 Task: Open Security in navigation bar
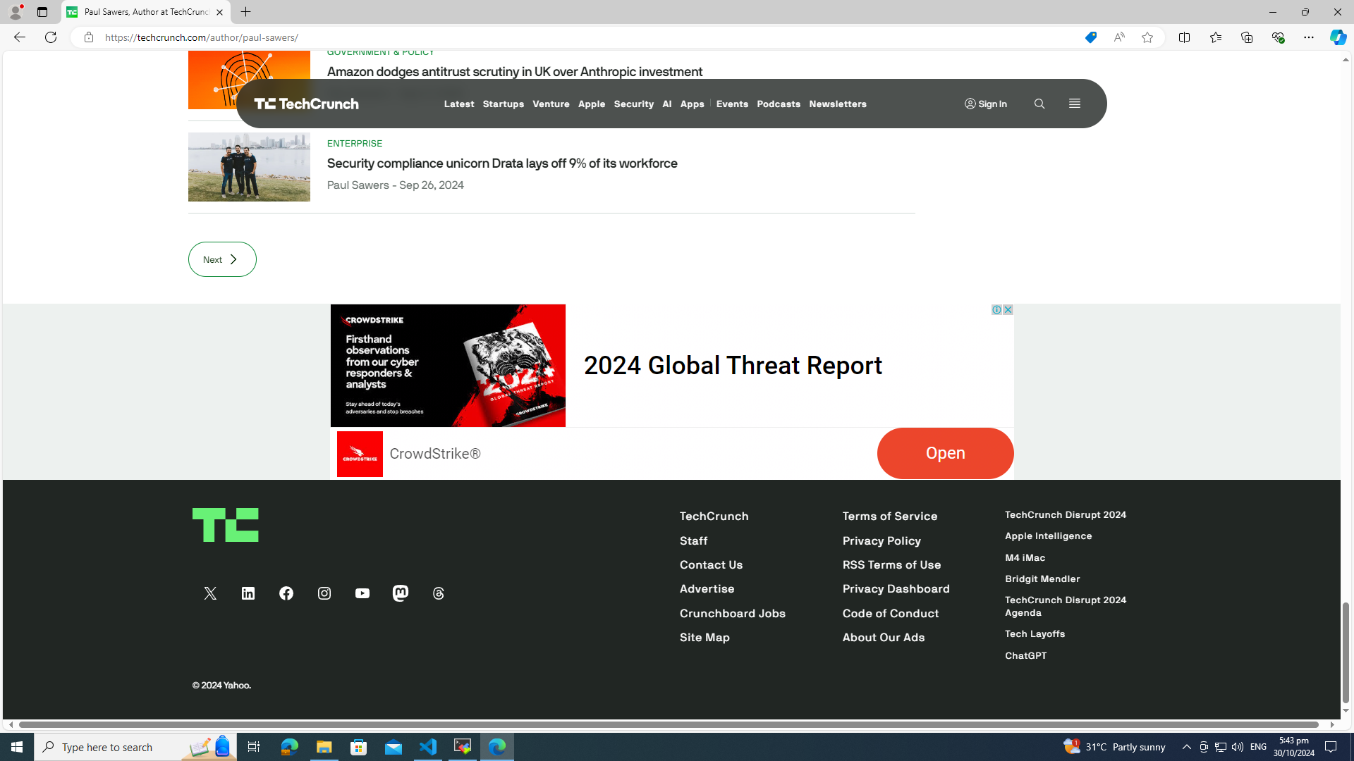634,104
